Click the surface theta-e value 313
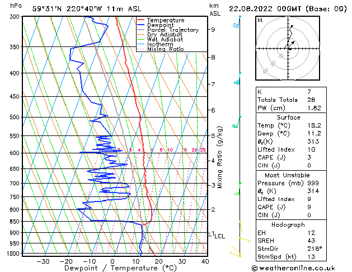 (313, 142)
